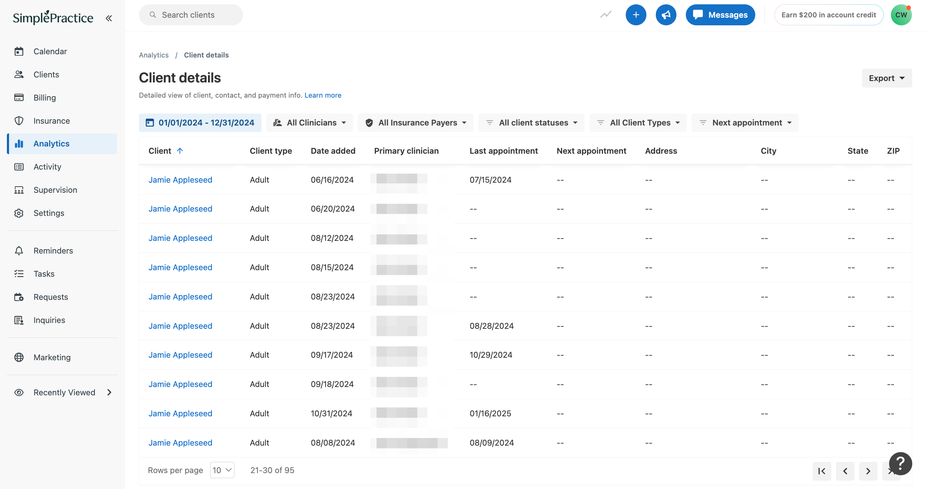Click the trends line graph icon
Viewport: 926px width, 489px height.
click(x=606, y=14)
